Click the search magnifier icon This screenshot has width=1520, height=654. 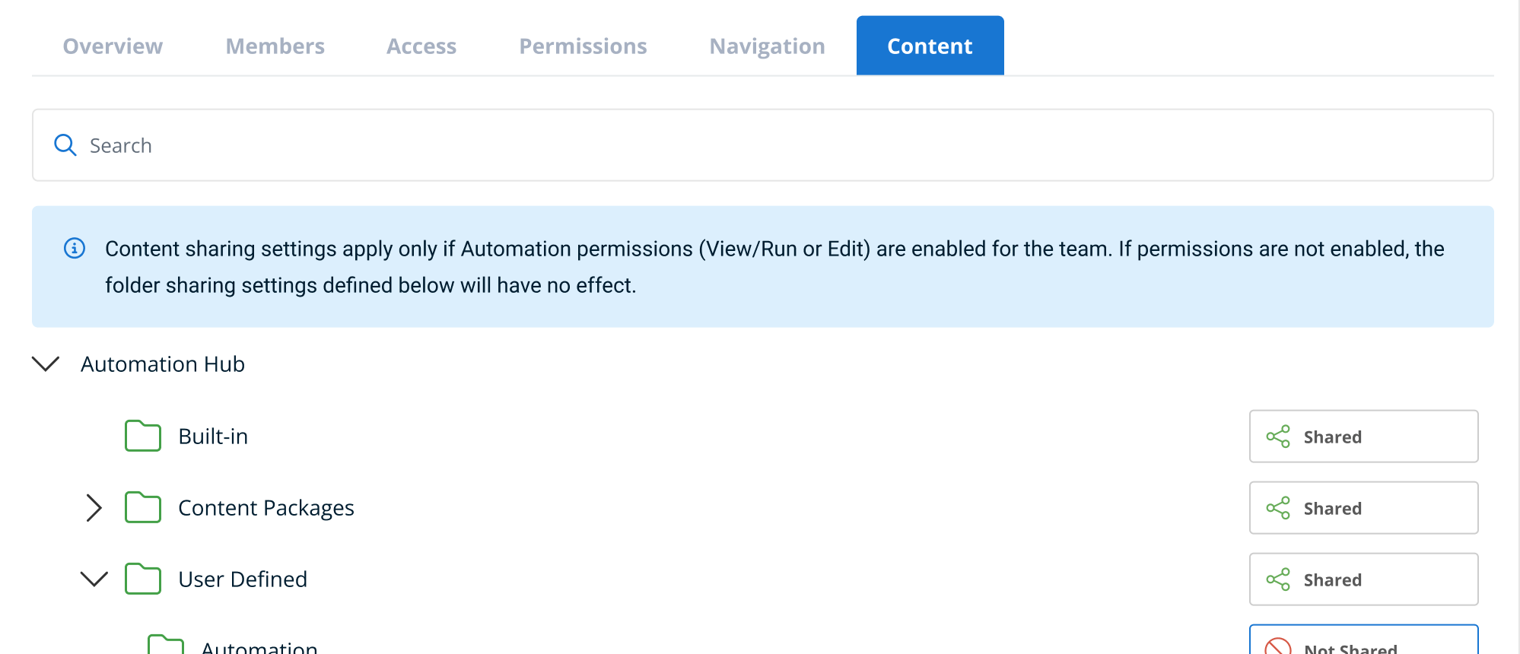[x=65, y=145]
